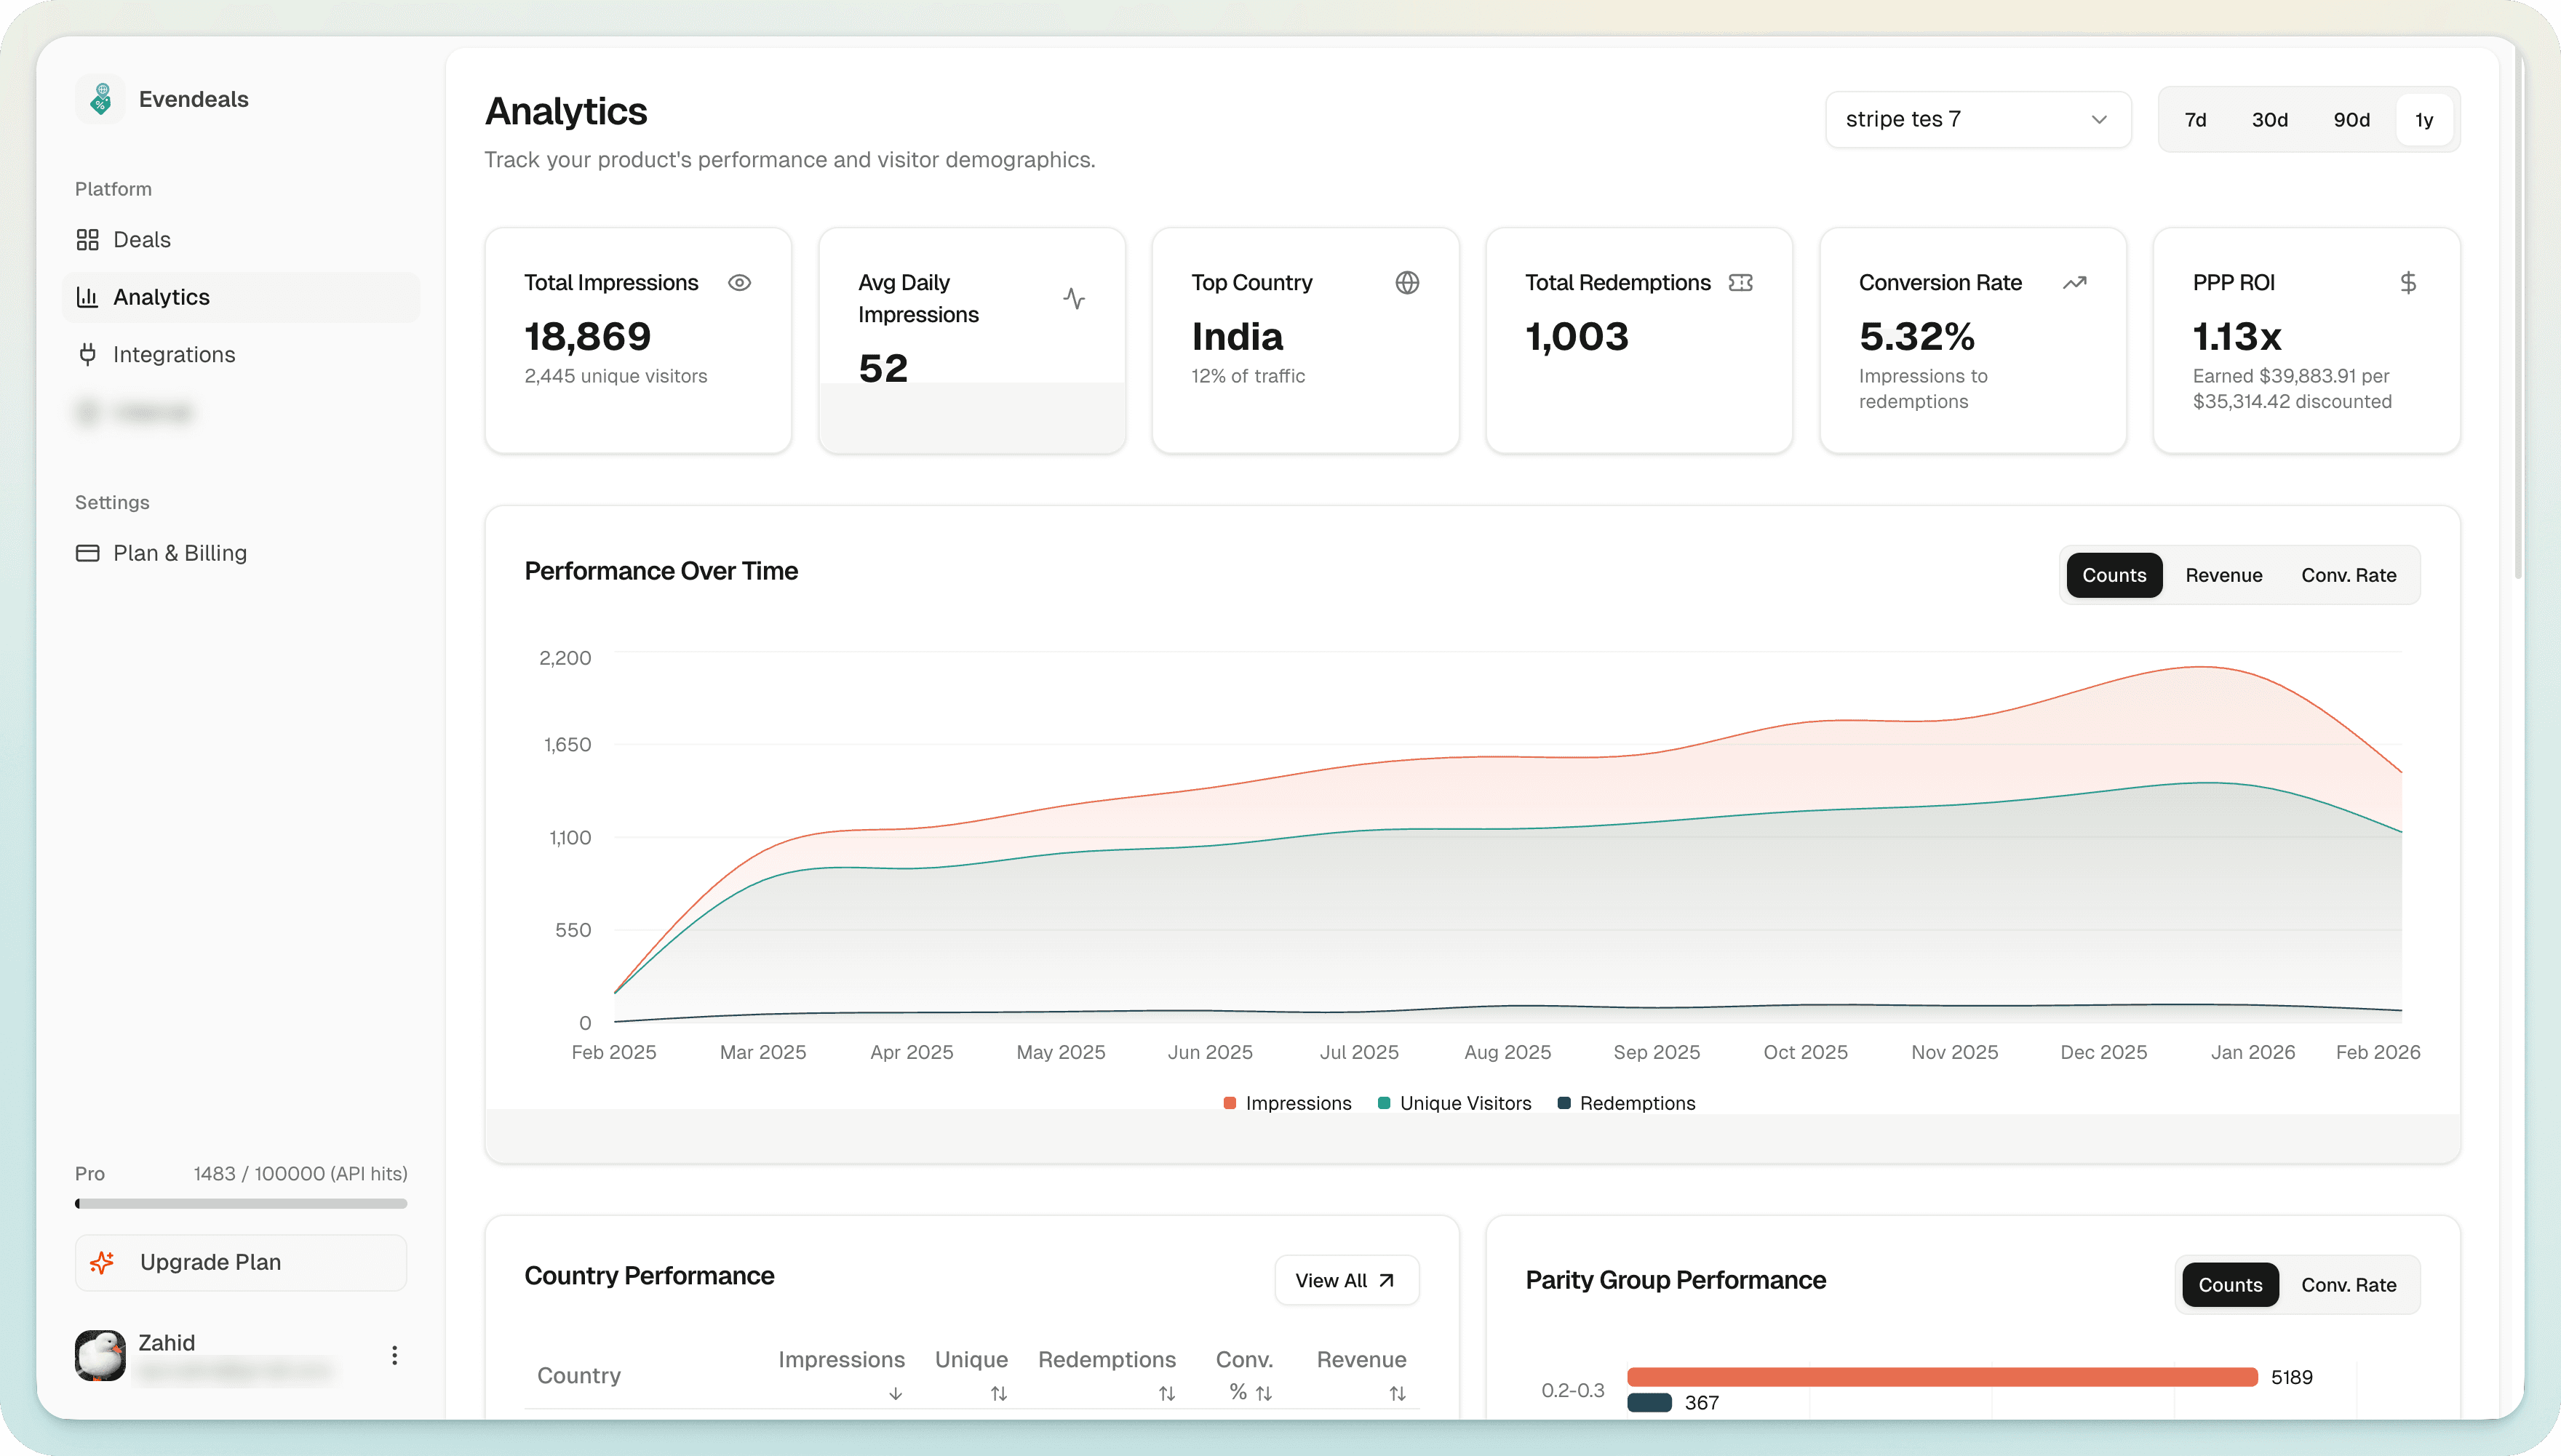This screenshot has width=2561, height=1456.
Task: Select the Revenue tab on the chart
Action: (2224, 575)
